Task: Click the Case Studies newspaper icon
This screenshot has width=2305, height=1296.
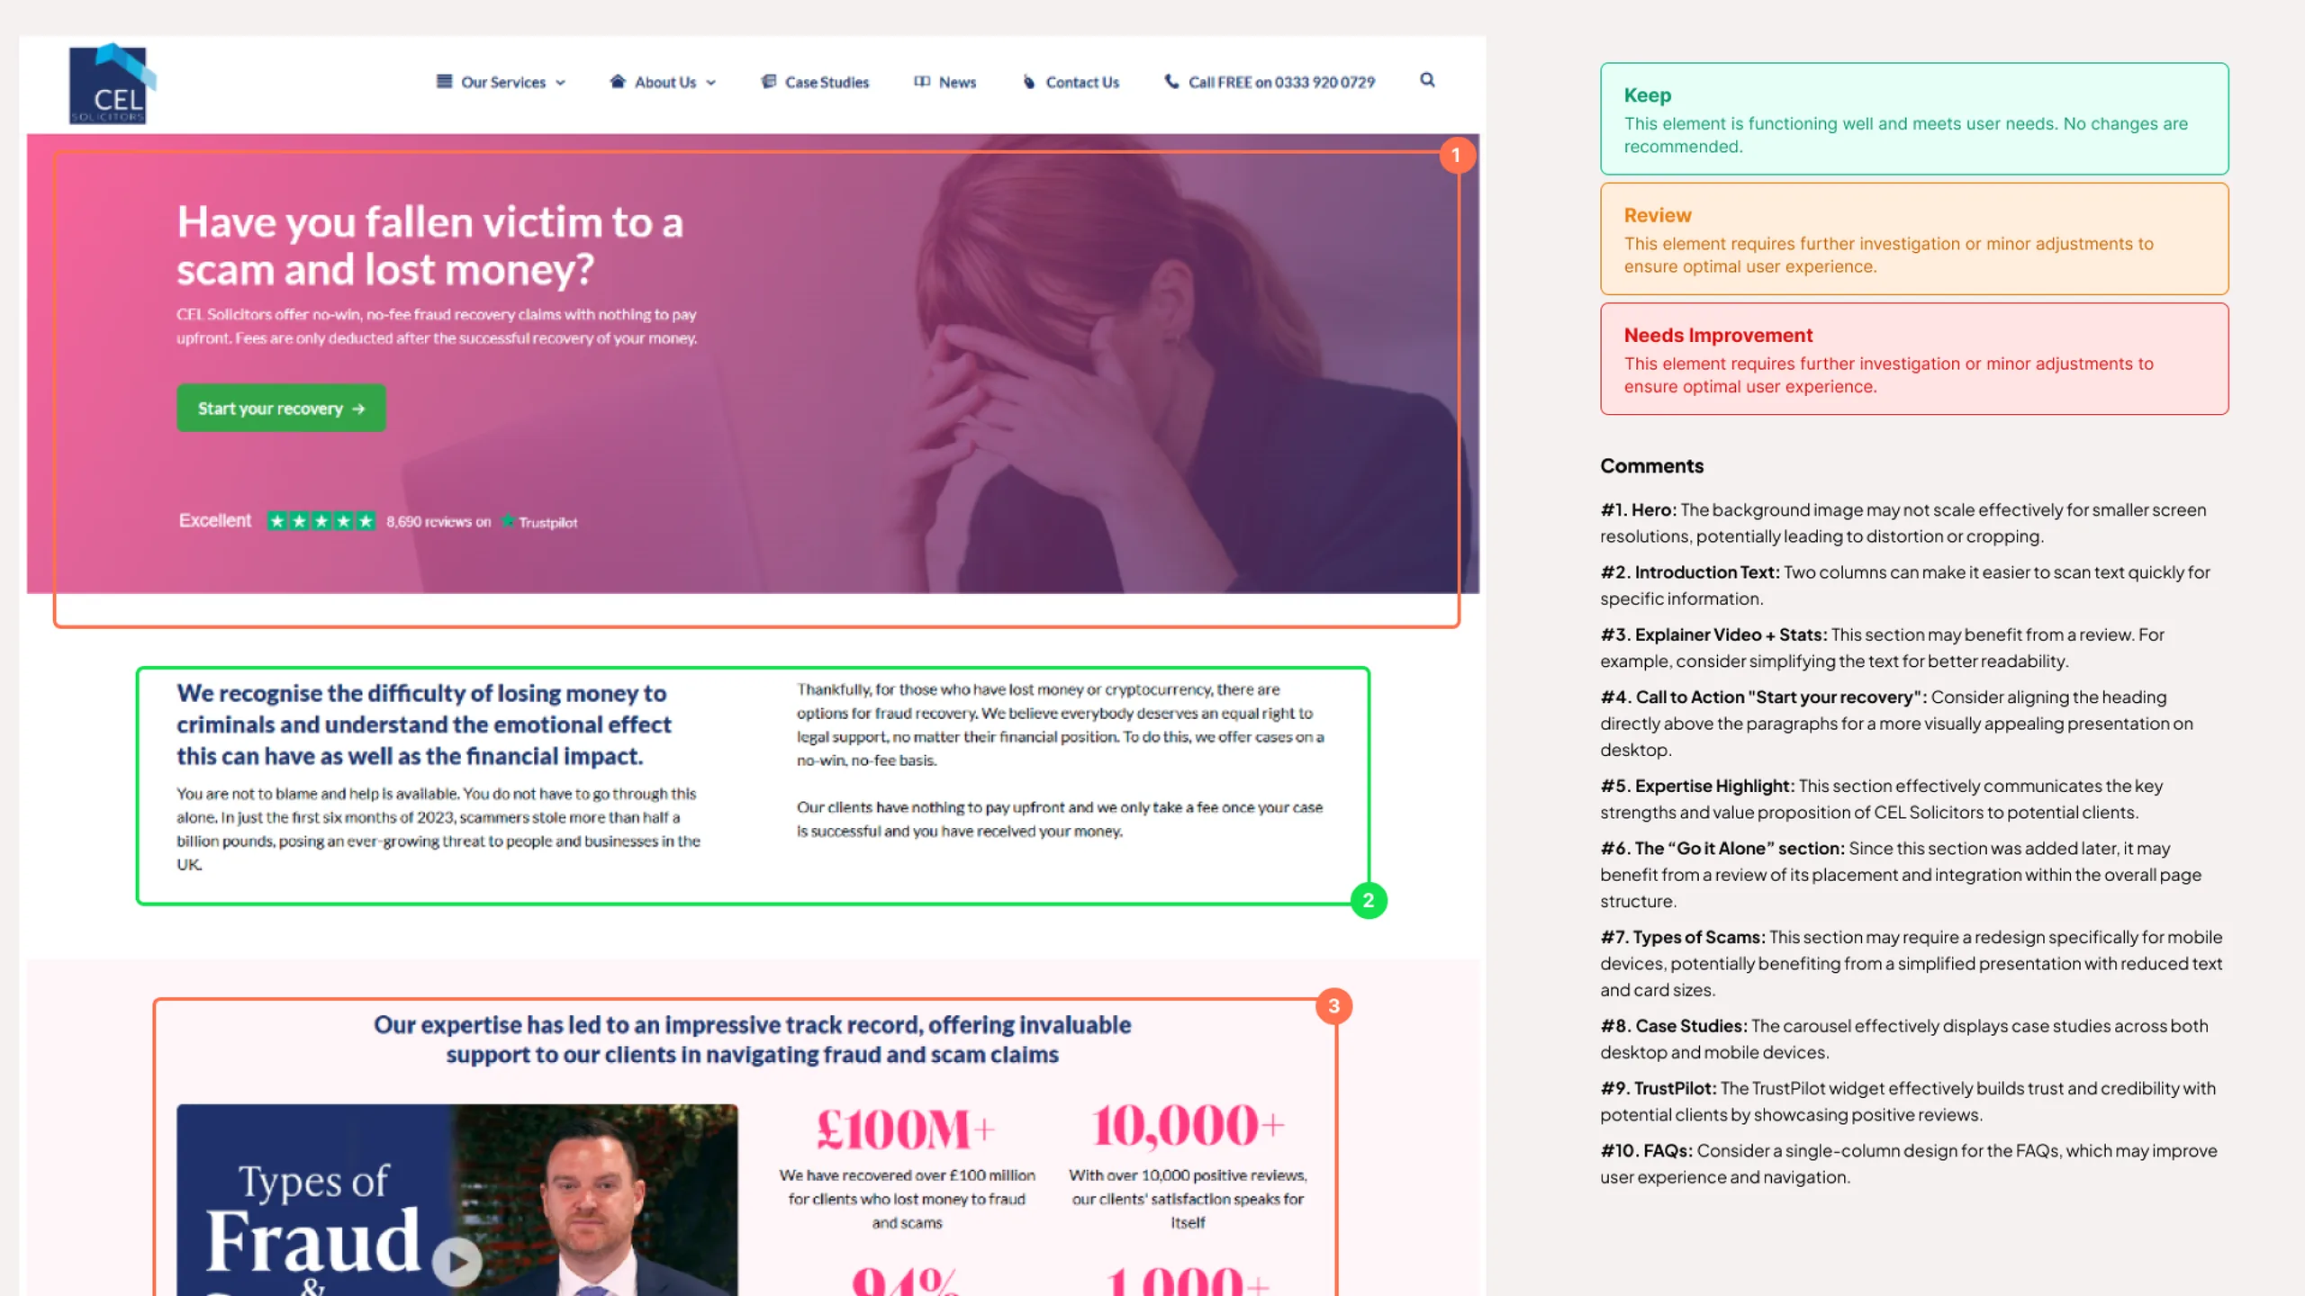Action: [768, 81]
